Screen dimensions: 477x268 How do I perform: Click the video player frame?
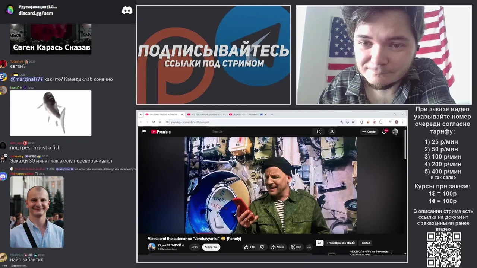point(271,185)
